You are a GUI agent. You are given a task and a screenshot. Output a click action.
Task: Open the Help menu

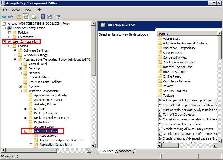coord(39,10)
